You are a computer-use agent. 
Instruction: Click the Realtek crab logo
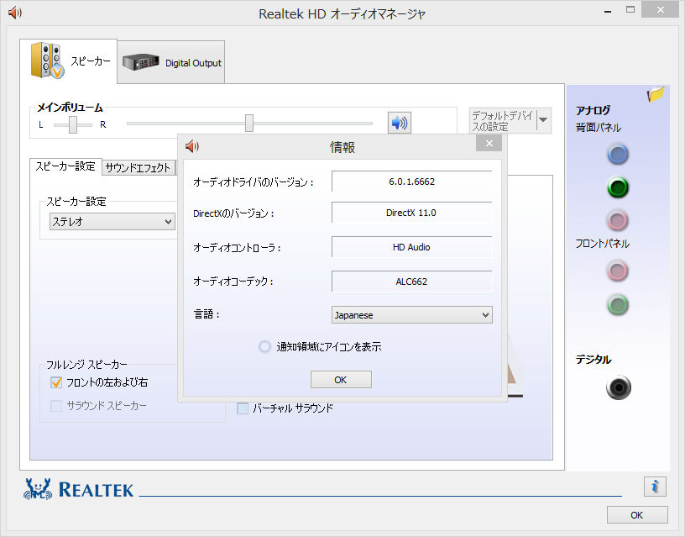[38, 489]
